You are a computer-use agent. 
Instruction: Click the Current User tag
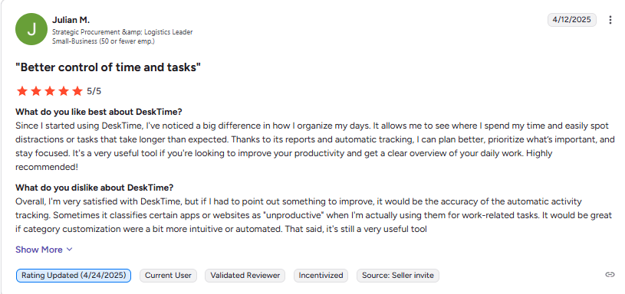(x=168, y=276)
